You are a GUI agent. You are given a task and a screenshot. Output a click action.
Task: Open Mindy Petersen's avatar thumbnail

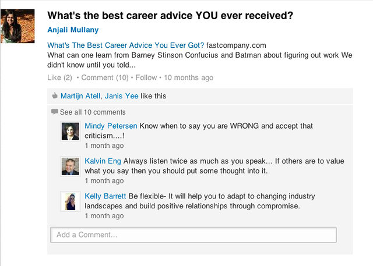70,132
